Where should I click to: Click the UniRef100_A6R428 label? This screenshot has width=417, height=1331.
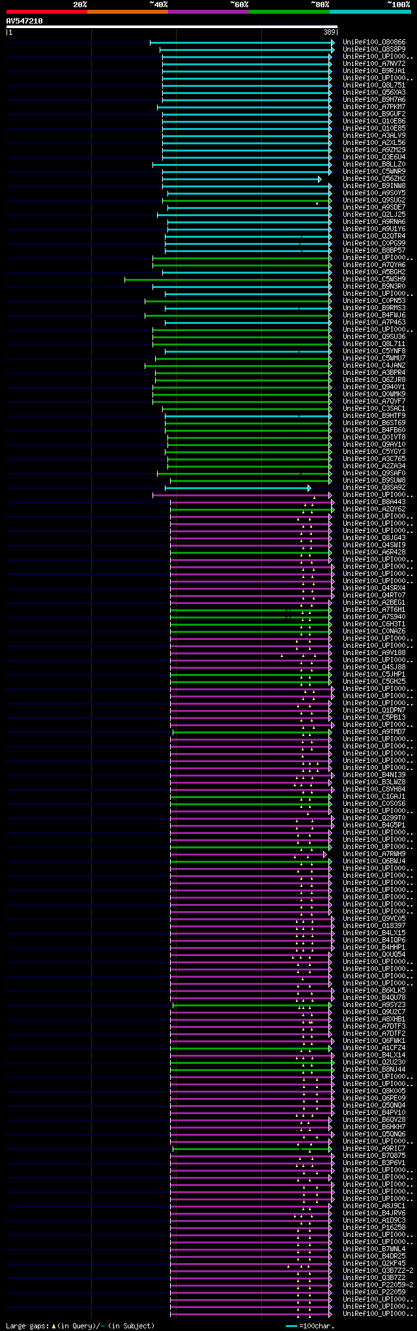[x=374, y=553]
